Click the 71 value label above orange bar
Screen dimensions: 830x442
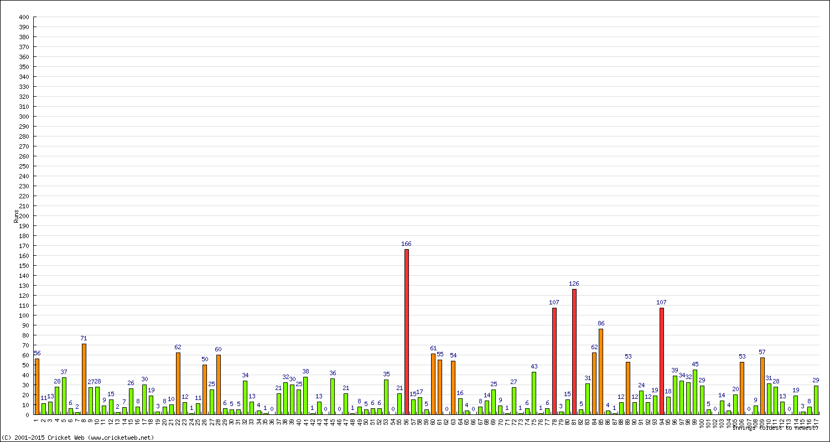[x=84, y=338]
